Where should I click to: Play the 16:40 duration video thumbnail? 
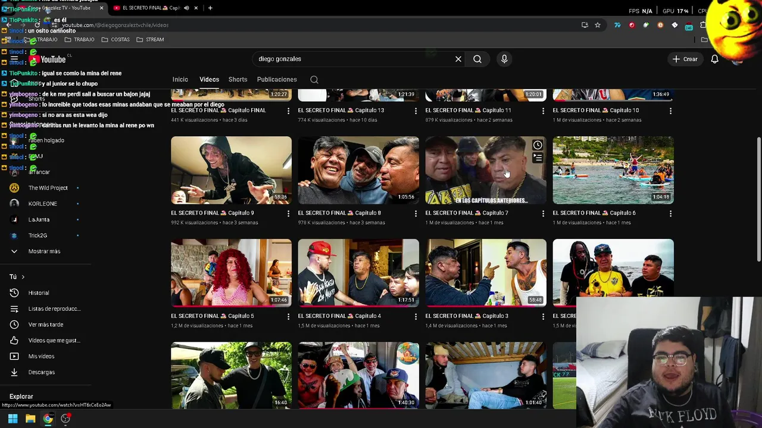click(231, 376)
